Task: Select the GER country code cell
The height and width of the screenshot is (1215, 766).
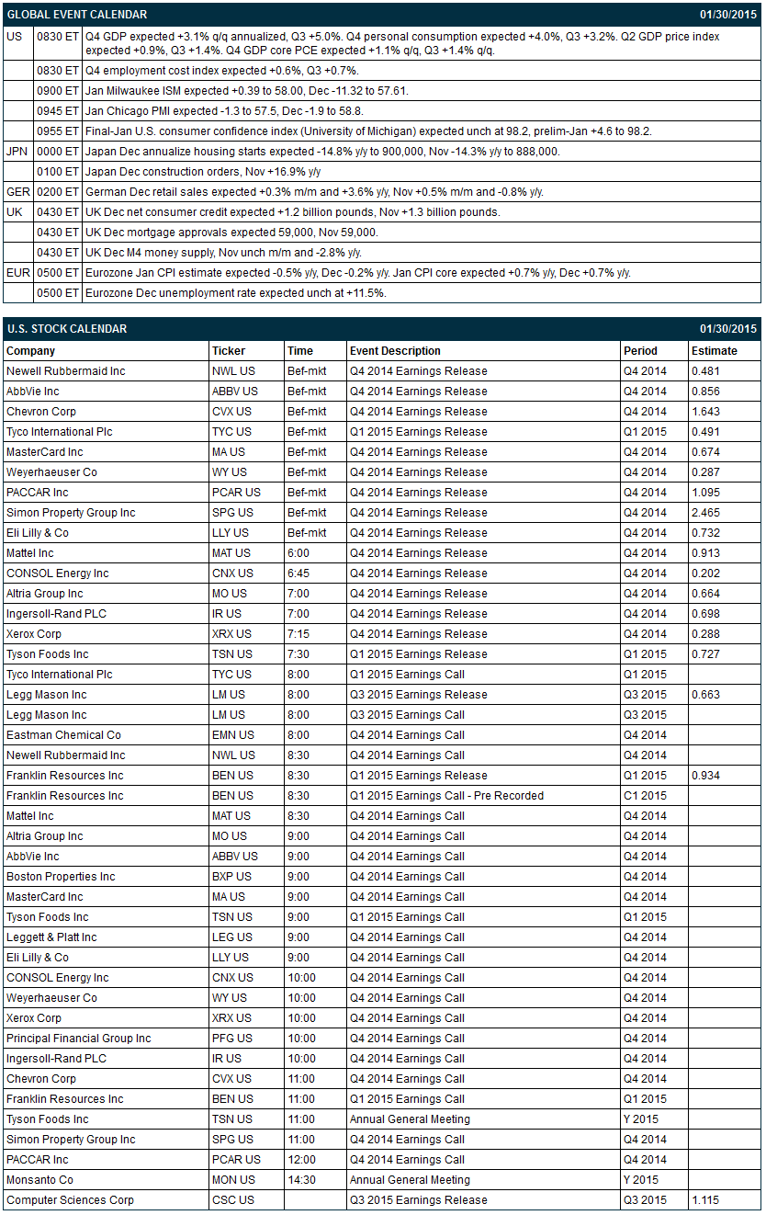Action: coord(17,192)
